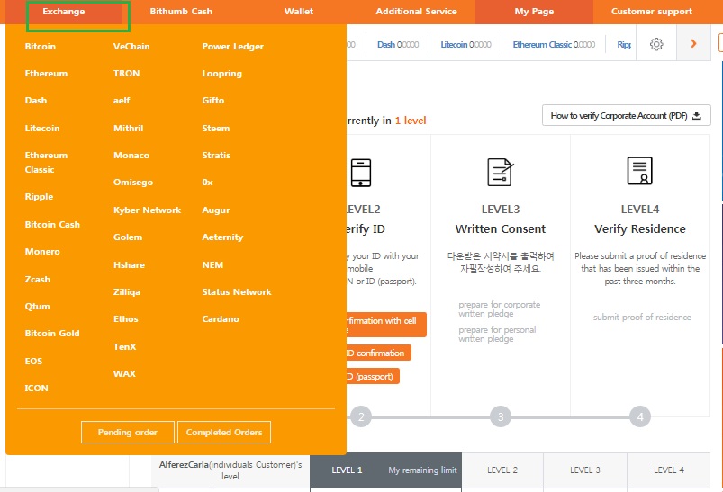Click the orange ID confirmation button
Viewport: 723px width, 492px height.
coord(378,353)
